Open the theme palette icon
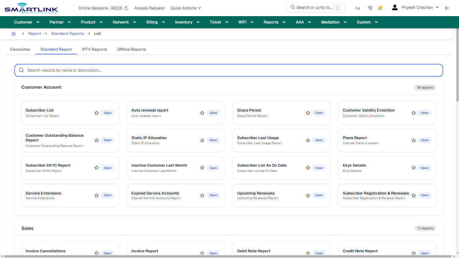Viewport: 459px width, 258px height. (370, 7)
